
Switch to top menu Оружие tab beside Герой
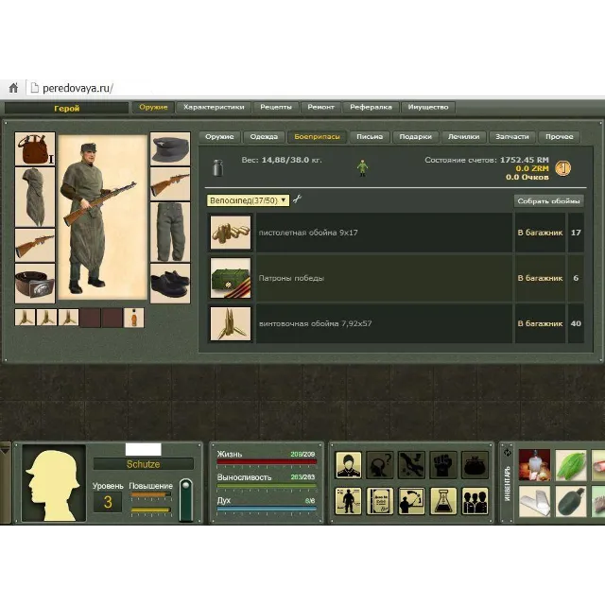tap(153, 107)
